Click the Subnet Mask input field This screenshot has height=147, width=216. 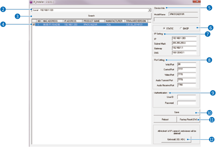pos(184,44)
